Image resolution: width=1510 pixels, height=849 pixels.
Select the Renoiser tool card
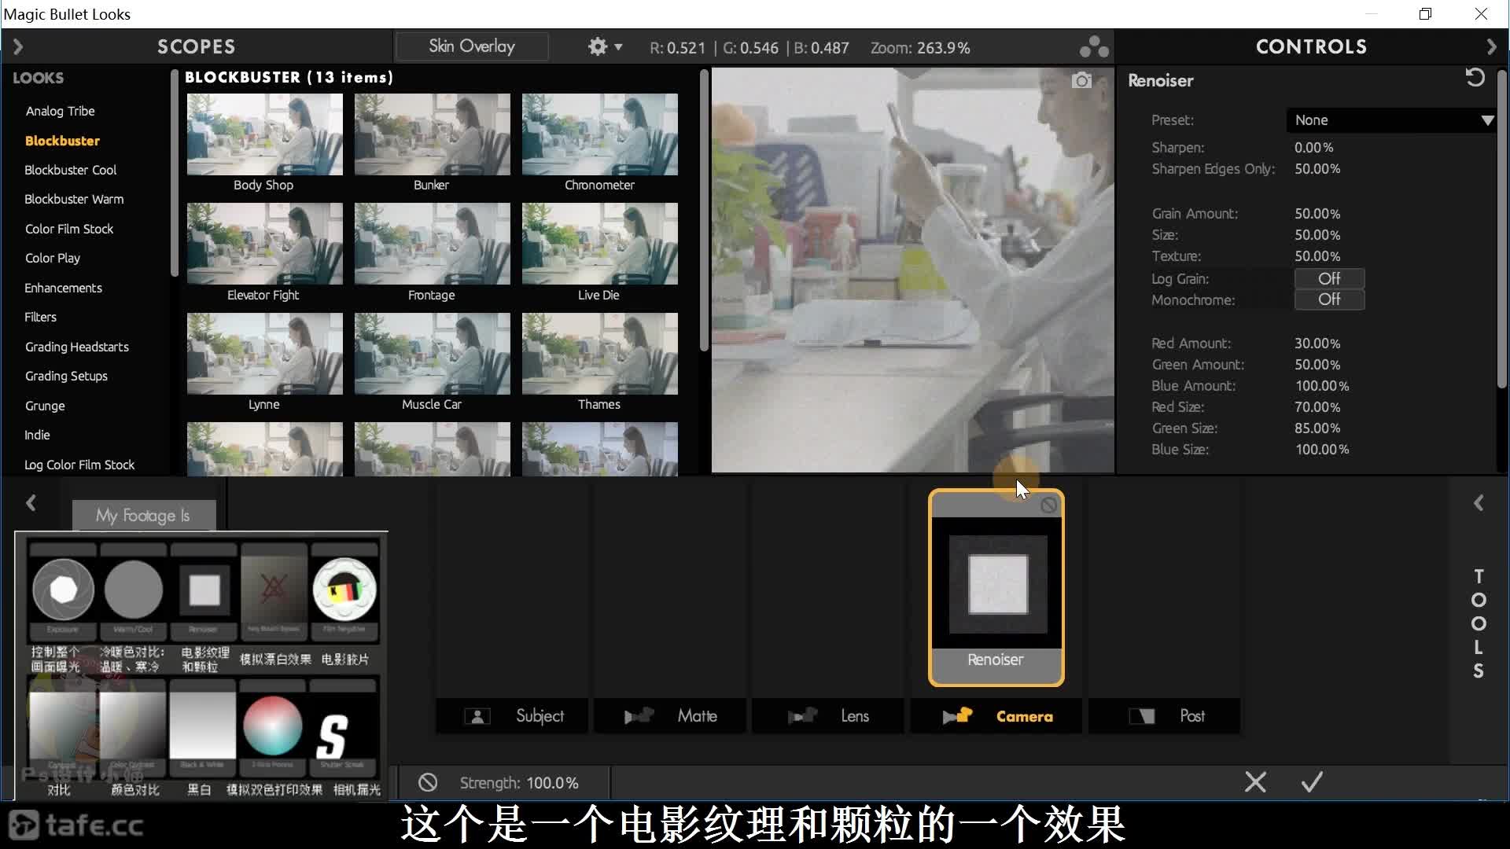coord(996,588)
